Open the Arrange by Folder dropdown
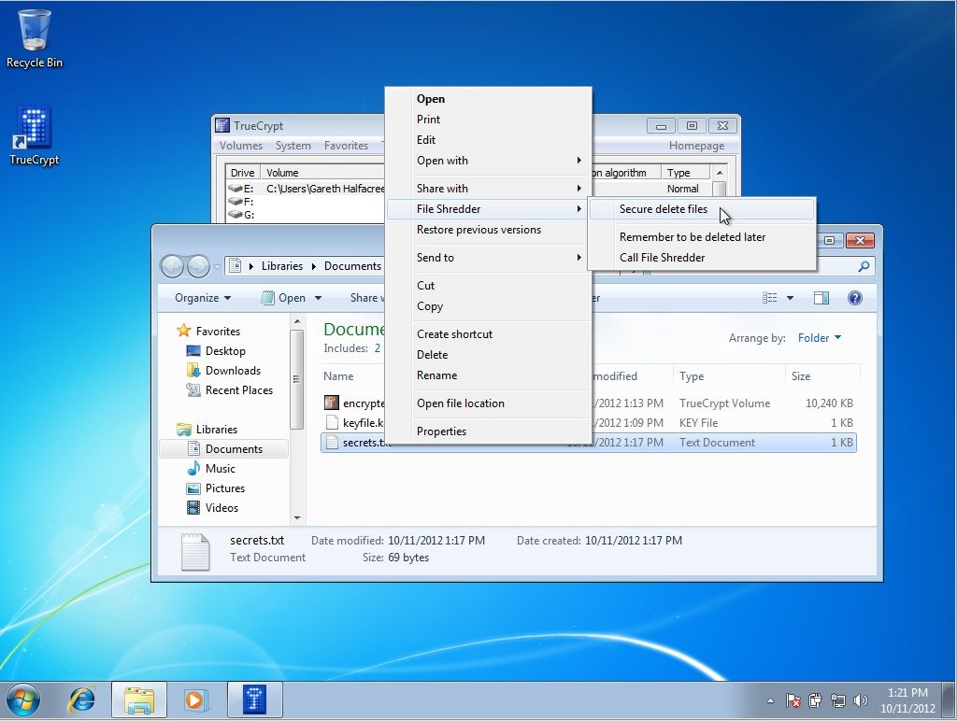Viewport: 957px width, 721px height. click(820, 338)
